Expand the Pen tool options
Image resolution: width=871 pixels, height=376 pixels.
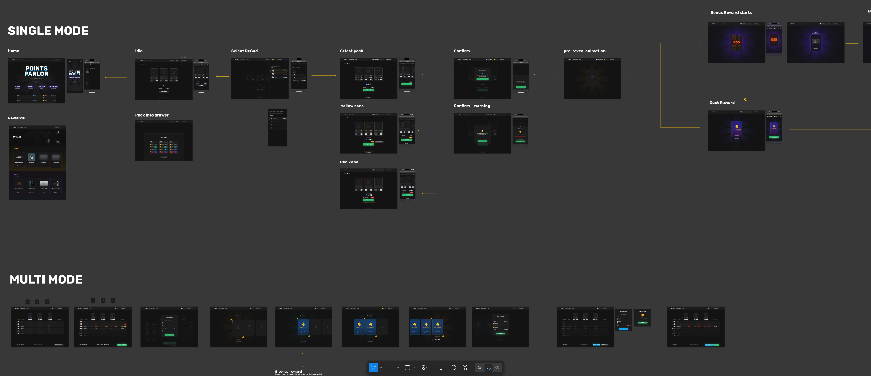(x=431, y=368)
